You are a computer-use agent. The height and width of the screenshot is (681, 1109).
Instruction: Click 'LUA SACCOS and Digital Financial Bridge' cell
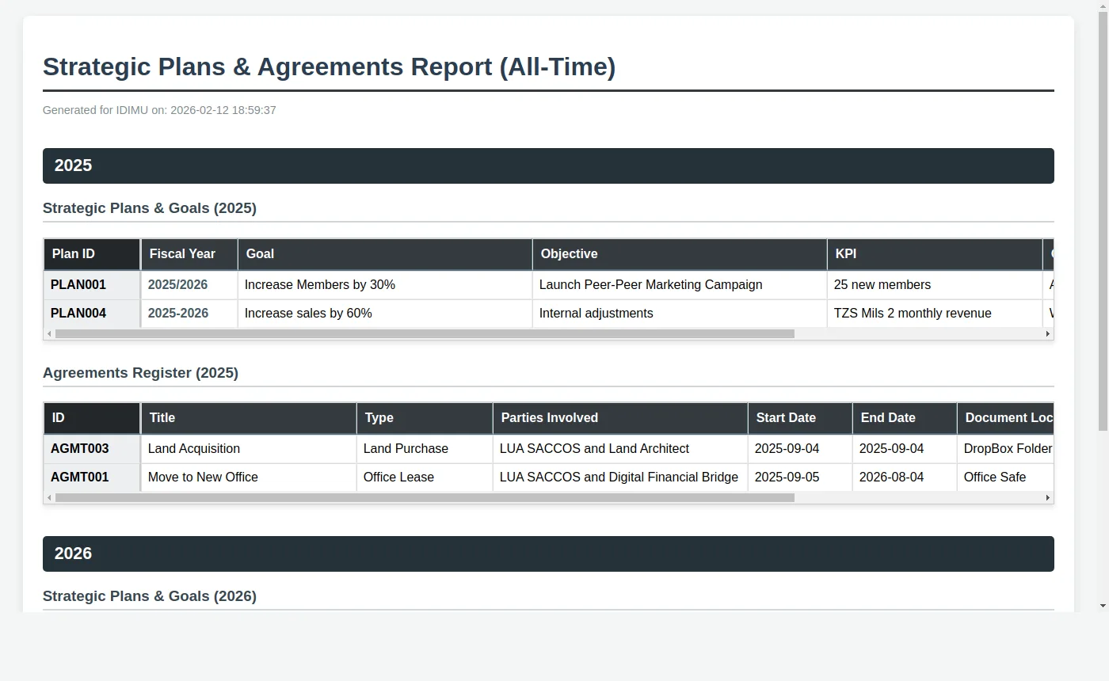(x=620, y=477)
